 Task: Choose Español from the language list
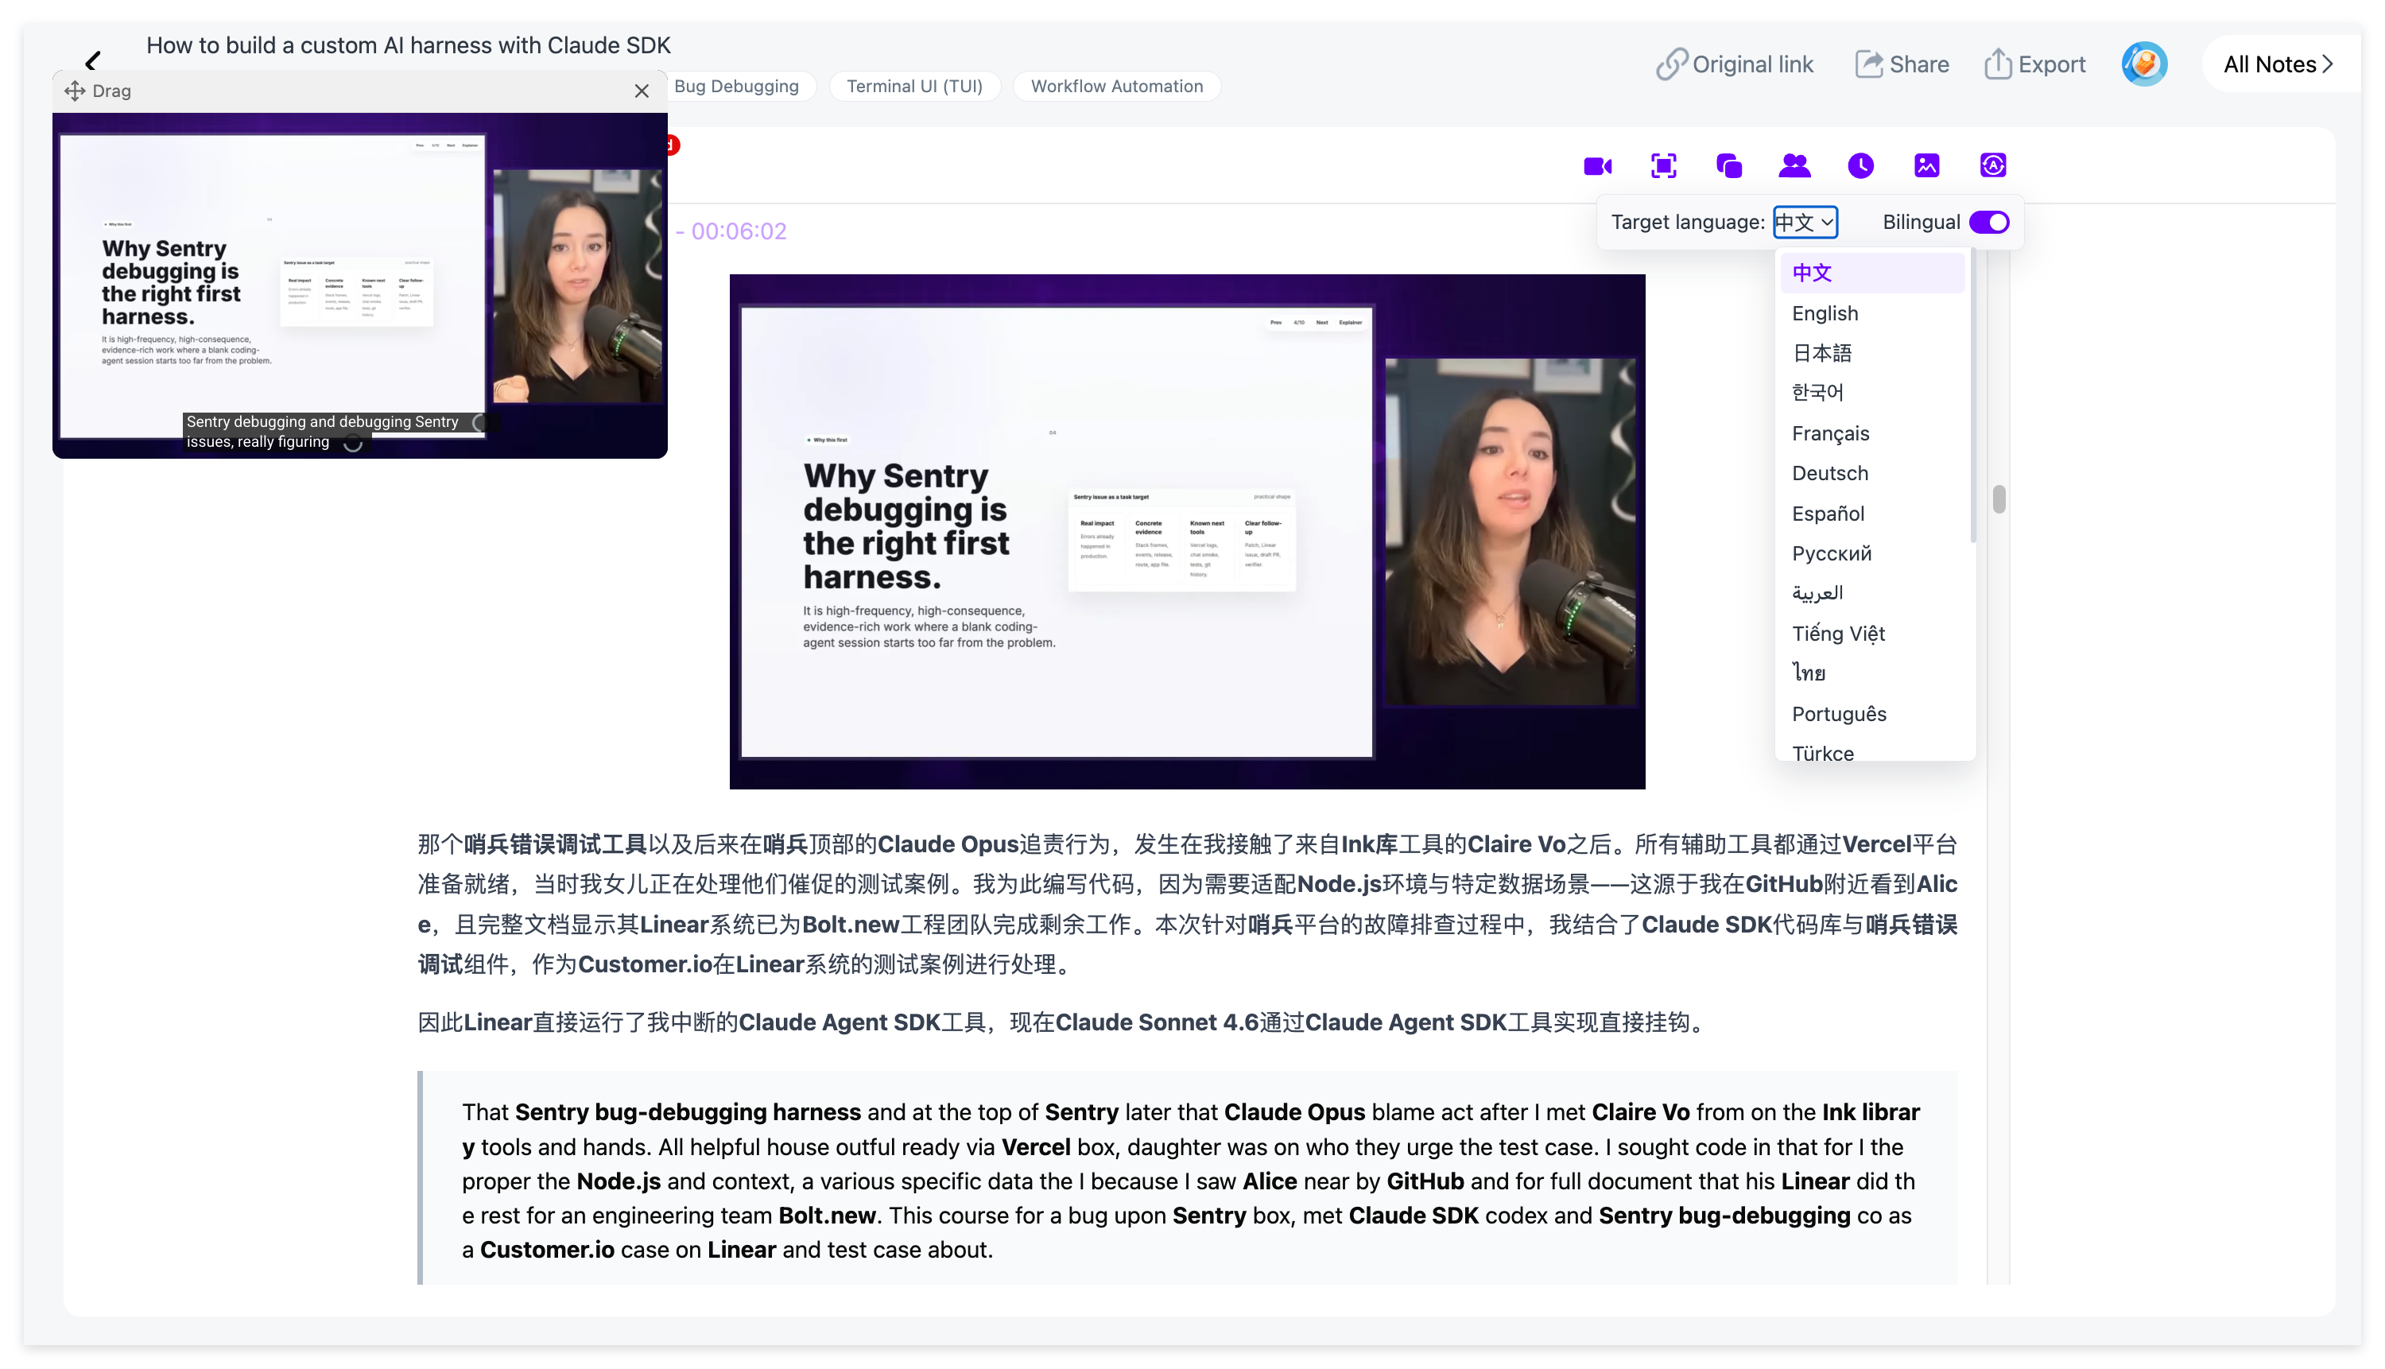point(1871,514)
